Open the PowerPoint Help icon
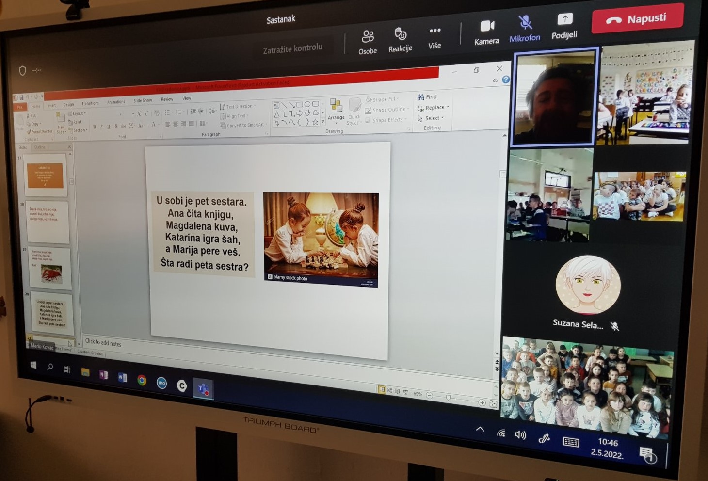 506,80
